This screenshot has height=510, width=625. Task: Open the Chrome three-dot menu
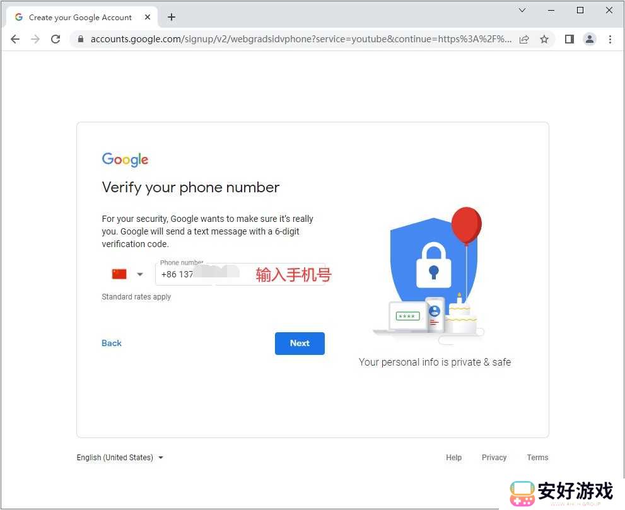[610, 39]
